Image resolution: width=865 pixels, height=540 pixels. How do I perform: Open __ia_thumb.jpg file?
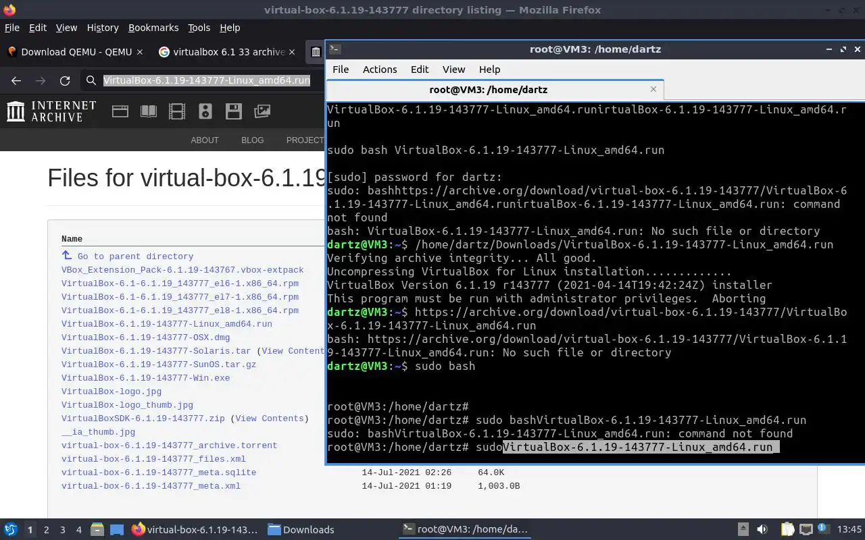[x=98, y=432]
